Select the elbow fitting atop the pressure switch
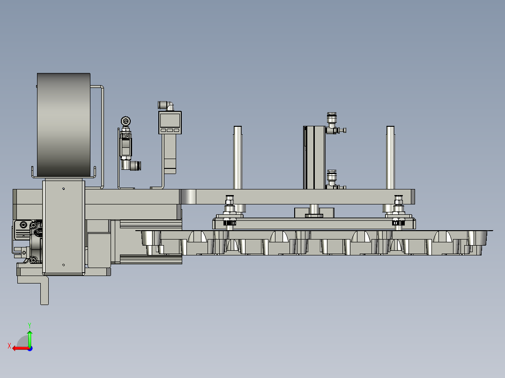The image size is (505, 378). (x=166, y=106)
